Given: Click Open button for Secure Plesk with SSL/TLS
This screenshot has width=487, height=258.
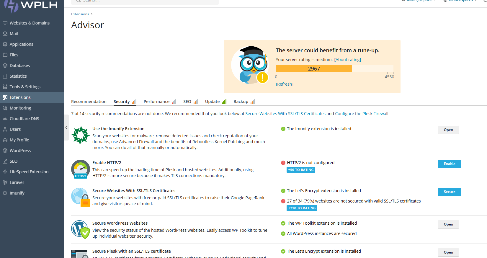Looking at the screenshot, I should pyautogui.click(x=448, y=252).
